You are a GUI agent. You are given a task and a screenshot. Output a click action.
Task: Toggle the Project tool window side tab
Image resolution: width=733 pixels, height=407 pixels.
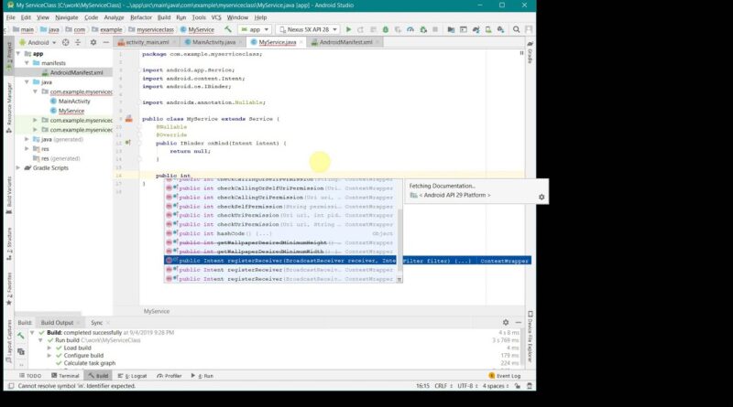9,55
